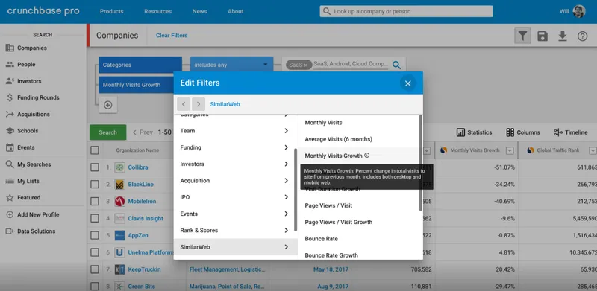Open News in the top bar

coord(199,11)
